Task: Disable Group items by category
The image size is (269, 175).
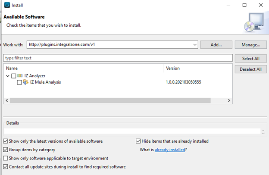Action: click(6, 150)
